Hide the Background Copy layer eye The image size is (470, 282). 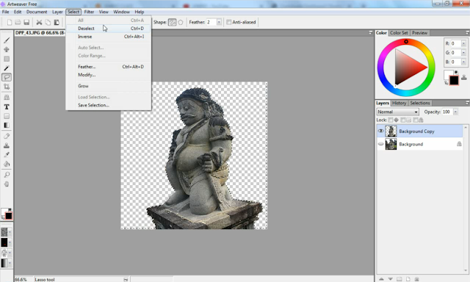pos(380,131)
